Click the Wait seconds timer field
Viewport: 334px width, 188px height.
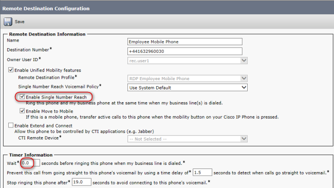tap(30, 163)
